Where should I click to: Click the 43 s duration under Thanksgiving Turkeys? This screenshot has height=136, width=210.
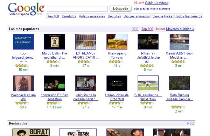(117, 66)
